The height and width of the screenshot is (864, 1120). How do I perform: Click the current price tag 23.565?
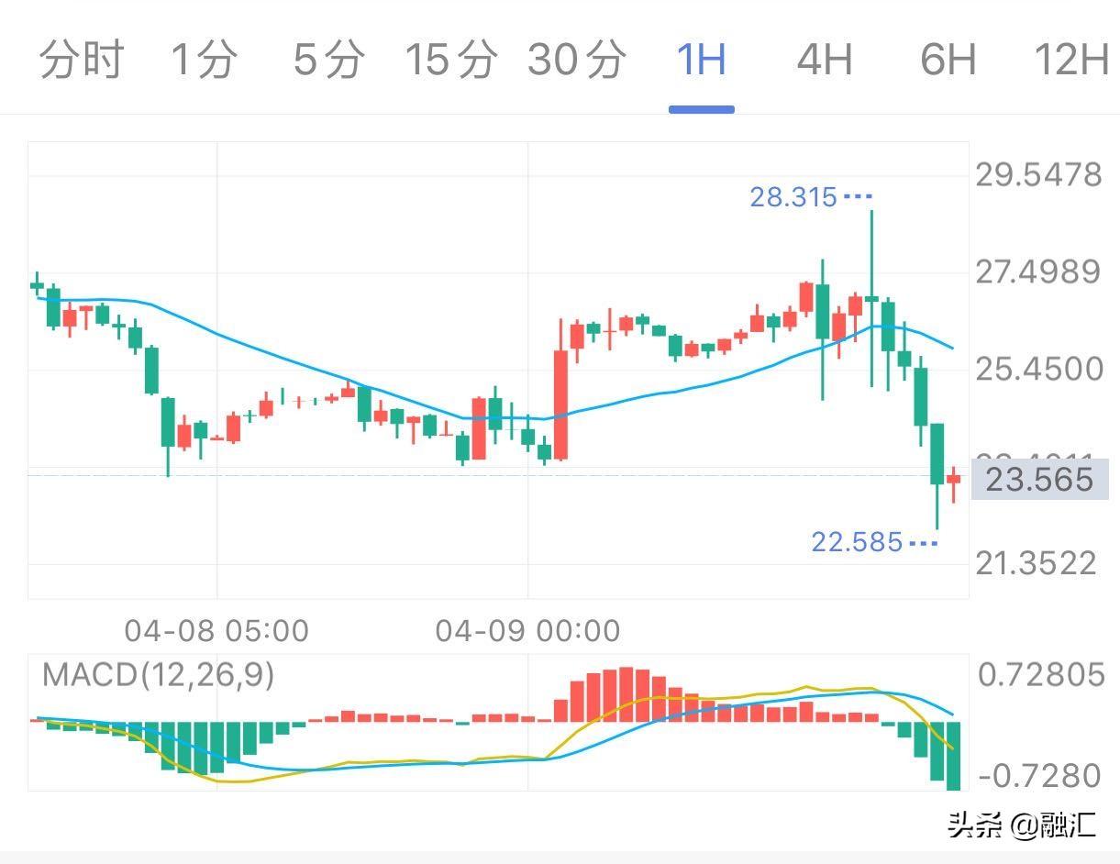point(1039,480)
